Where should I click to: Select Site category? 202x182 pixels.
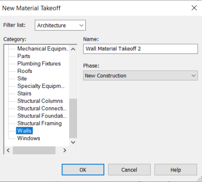[22, 78]
